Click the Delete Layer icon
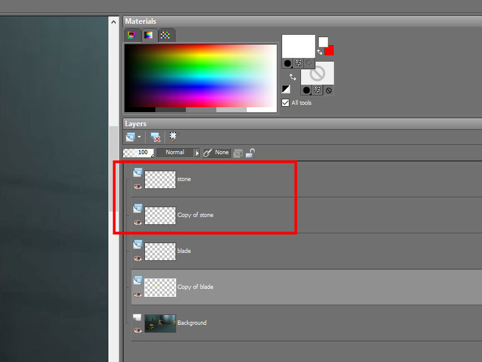 tap(155, 137)
